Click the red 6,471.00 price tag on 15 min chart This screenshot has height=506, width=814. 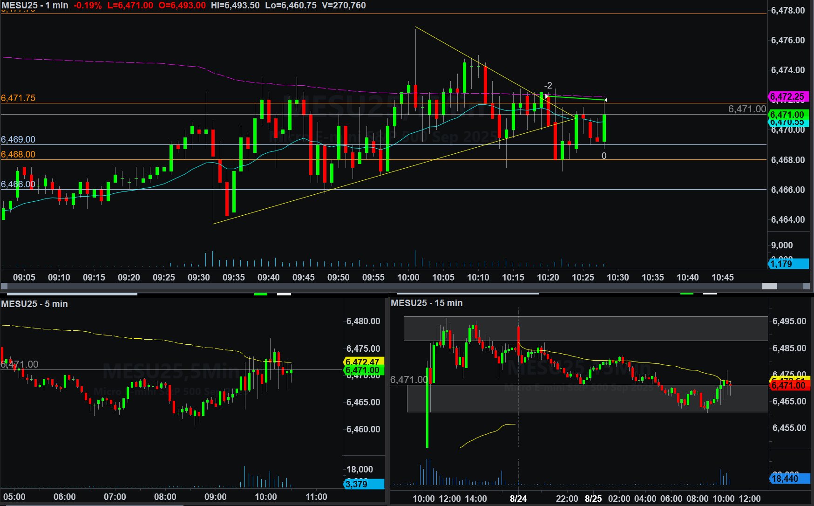(x=789, y=386)
